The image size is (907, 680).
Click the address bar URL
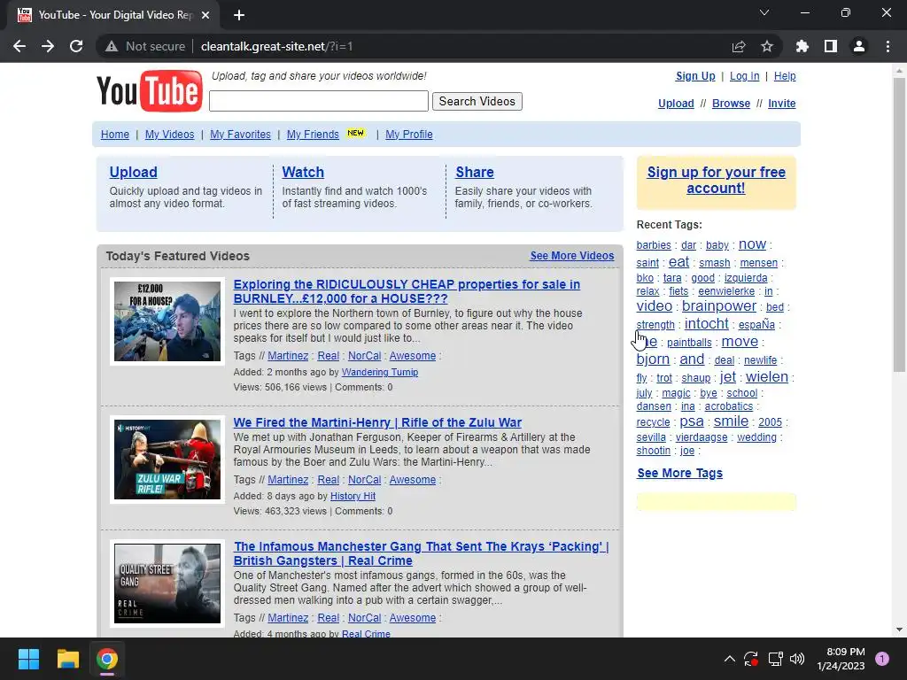click(276, 46)
